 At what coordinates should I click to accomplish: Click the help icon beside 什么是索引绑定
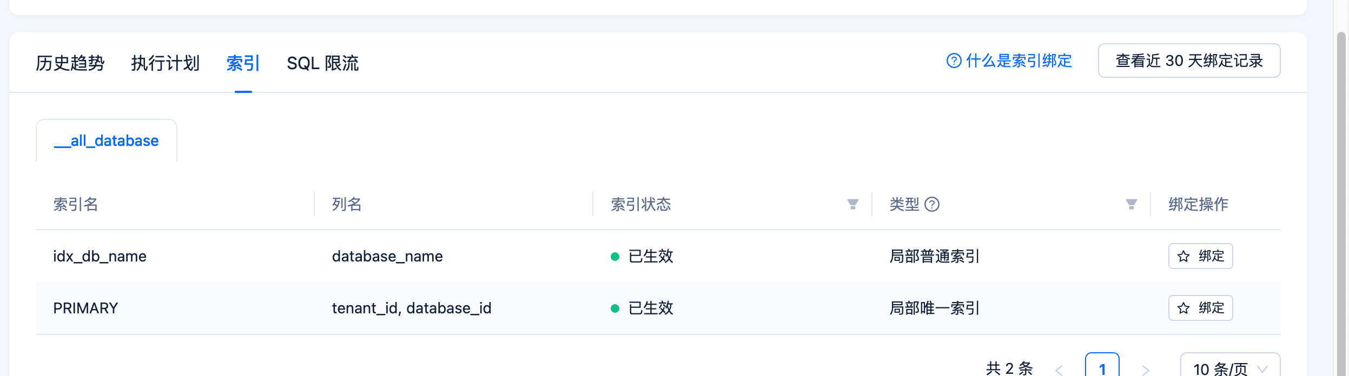(954, 61)
